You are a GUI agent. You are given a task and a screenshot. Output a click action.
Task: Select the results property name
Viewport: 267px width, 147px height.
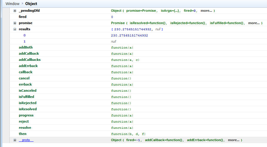click(24, 29)
